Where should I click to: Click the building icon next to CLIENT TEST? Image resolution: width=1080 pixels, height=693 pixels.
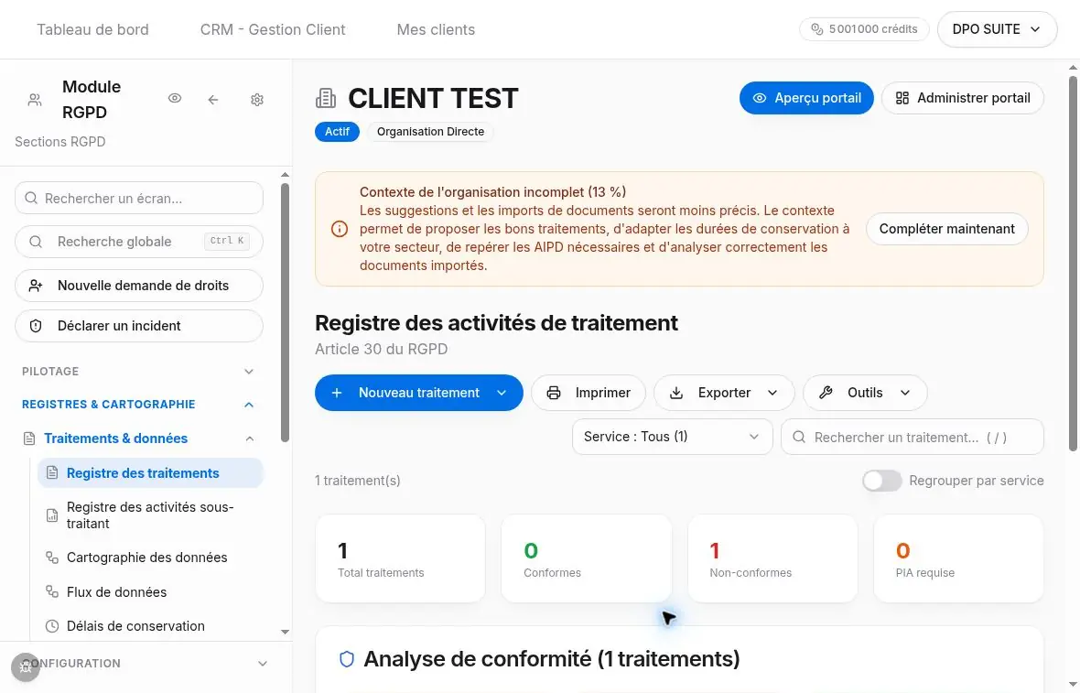(x=326, y=99)
